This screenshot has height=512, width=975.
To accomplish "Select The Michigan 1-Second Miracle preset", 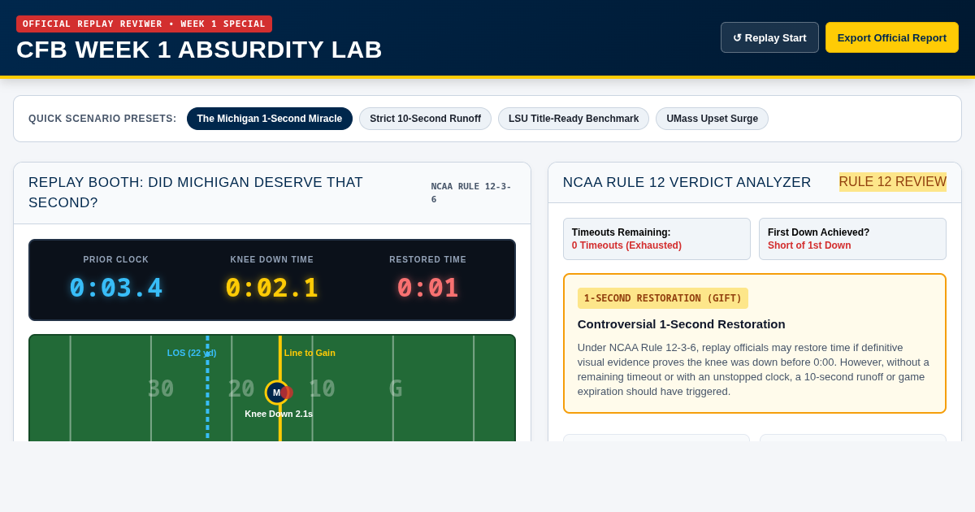I will (x=270, y=119).
